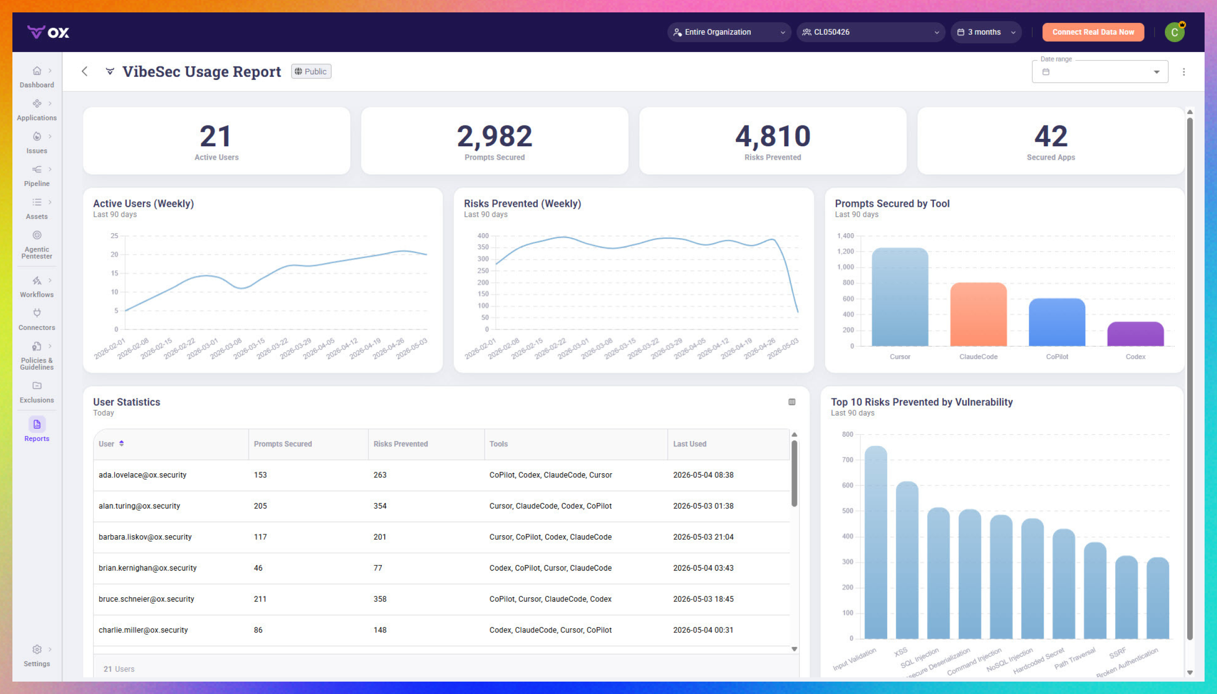
Task: Open the Assets sidebar icon
Action: click(x=37, y=202)
